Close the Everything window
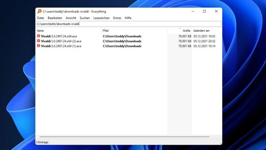Viewport: 266px width, 150px height. [x=216, y=11]
